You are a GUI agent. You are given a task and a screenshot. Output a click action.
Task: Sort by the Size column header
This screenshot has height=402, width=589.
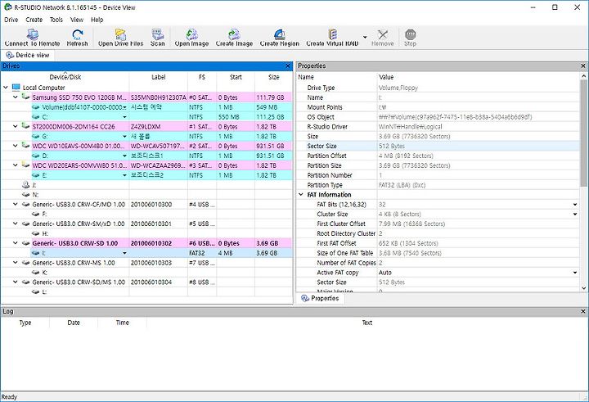pyautogui.click(x=274, y=77)
